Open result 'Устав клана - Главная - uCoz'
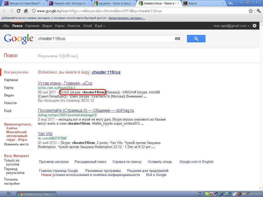Viewport: 263px width, 197px height. click(65, 83)
